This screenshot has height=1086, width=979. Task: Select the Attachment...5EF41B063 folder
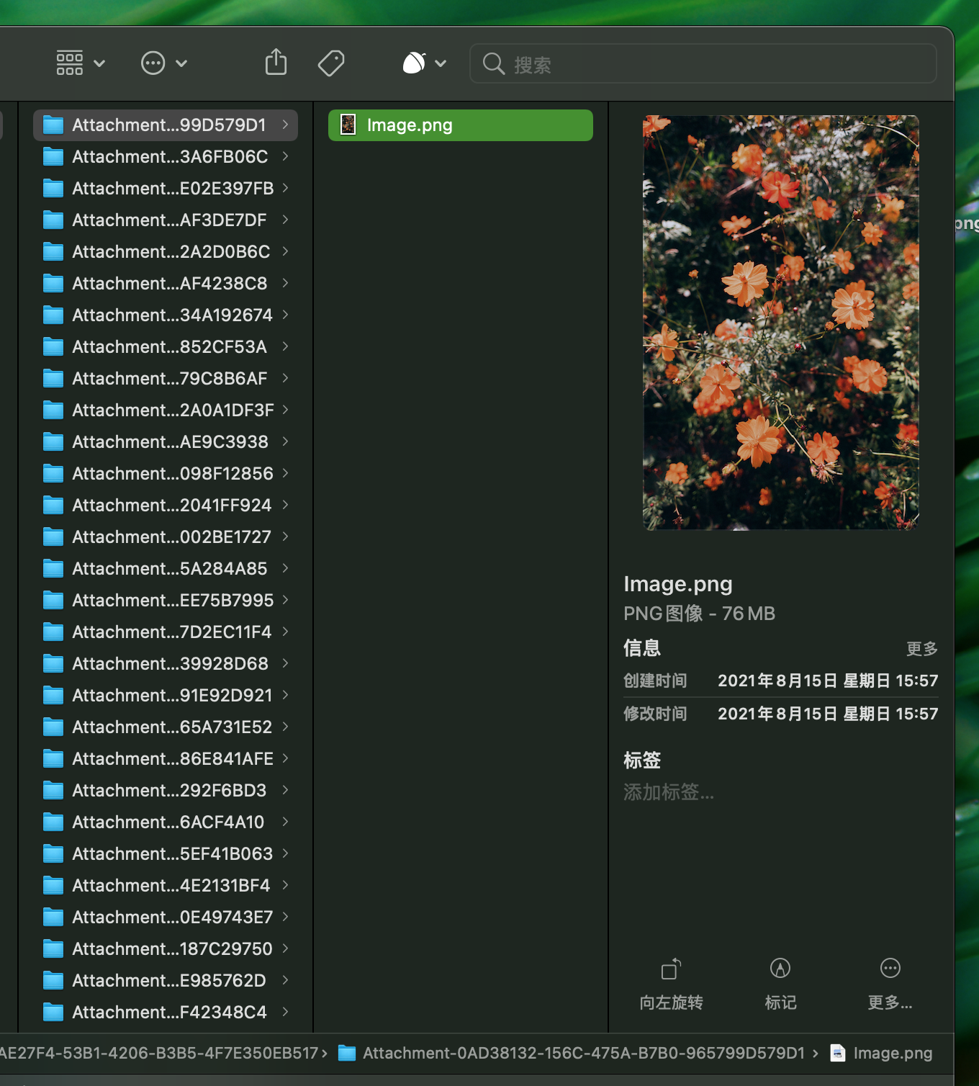pyautogui.click(x=172, y=853)
